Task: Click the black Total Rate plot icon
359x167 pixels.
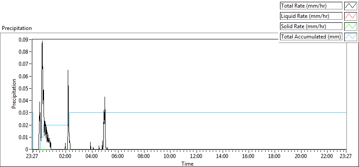Action: pos(350,6)
